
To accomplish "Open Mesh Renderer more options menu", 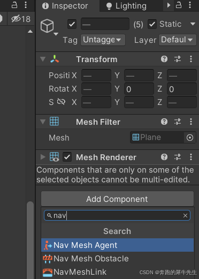I will coord(191,157).
